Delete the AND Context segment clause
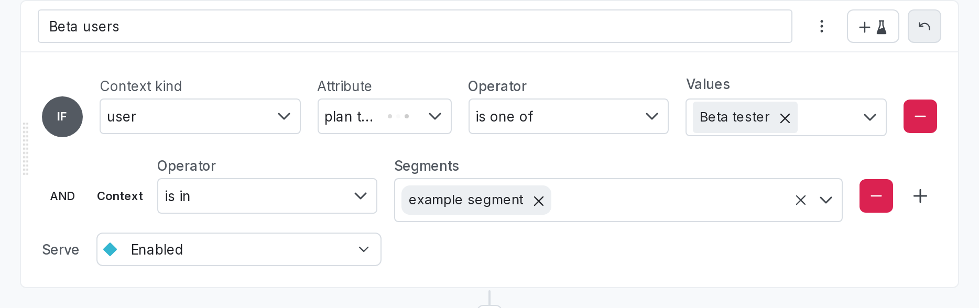This screenshot has height=308, width=979. (x=876, y=196)
